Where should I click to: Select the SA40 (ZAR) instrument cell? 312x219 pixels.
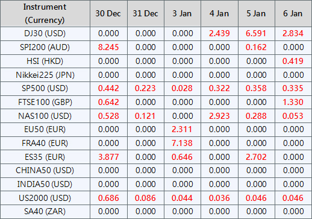click(45, 212)
